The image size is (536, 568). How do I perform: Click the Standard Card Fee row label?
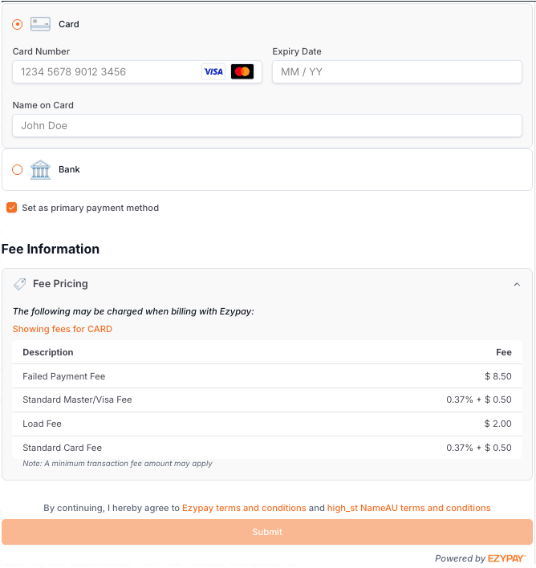[x=62, y=448]
